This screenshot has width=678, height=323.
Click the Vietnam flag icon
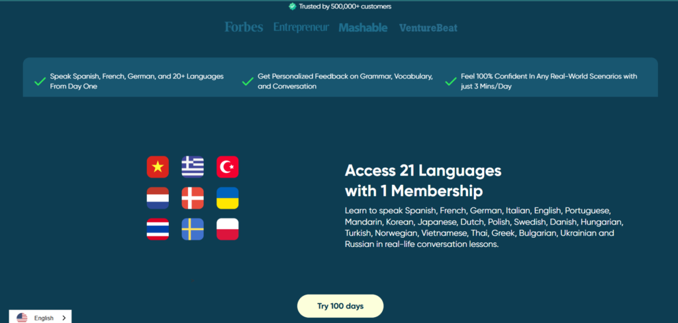(158, 167)
